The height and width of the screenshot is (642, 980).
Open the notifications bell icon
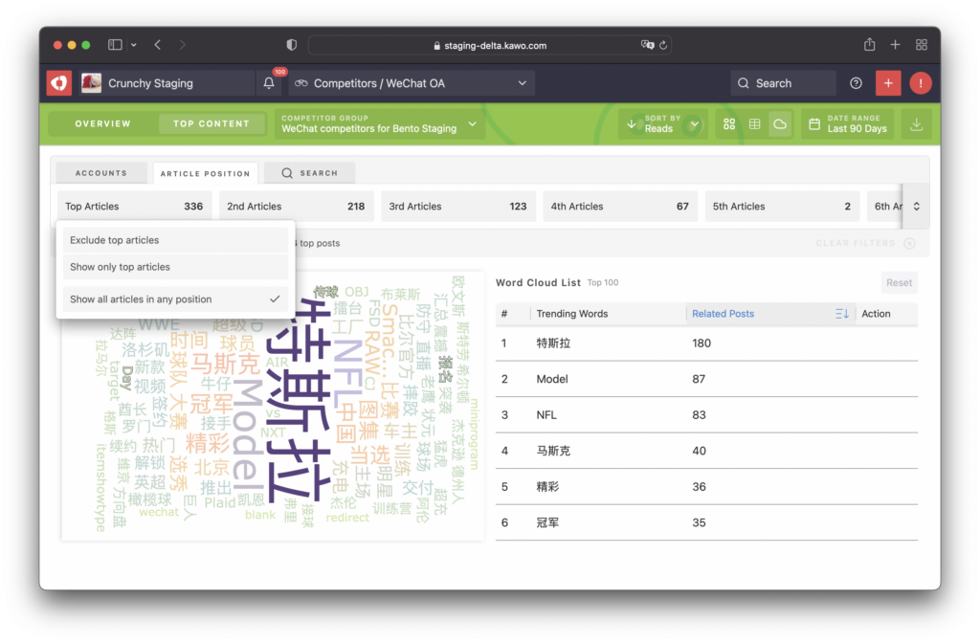click(x=269, y=83)
